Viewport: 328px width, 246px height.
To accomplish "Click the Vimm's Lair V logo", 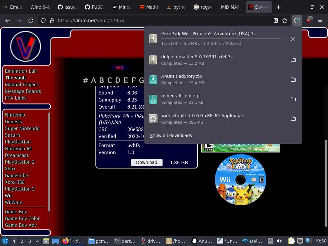I will click(x=26, y=46).
